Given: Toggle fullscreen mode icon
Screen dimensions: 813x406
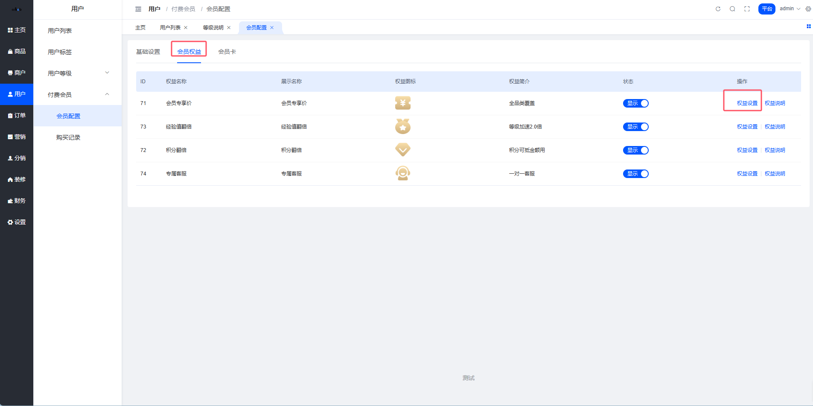Looking at the screenshot, I should click(747, 9).
